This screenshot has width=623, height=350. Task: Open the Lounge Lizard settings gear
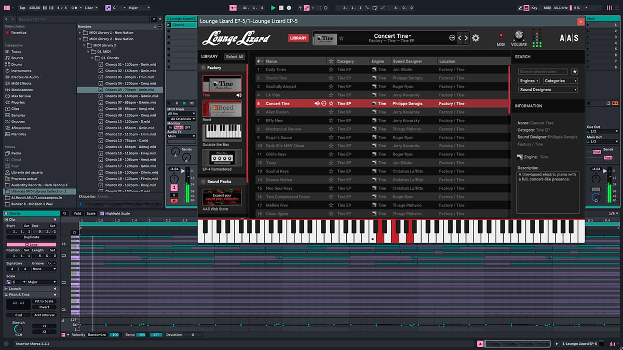pyautogui.click(x=476, y=38)
